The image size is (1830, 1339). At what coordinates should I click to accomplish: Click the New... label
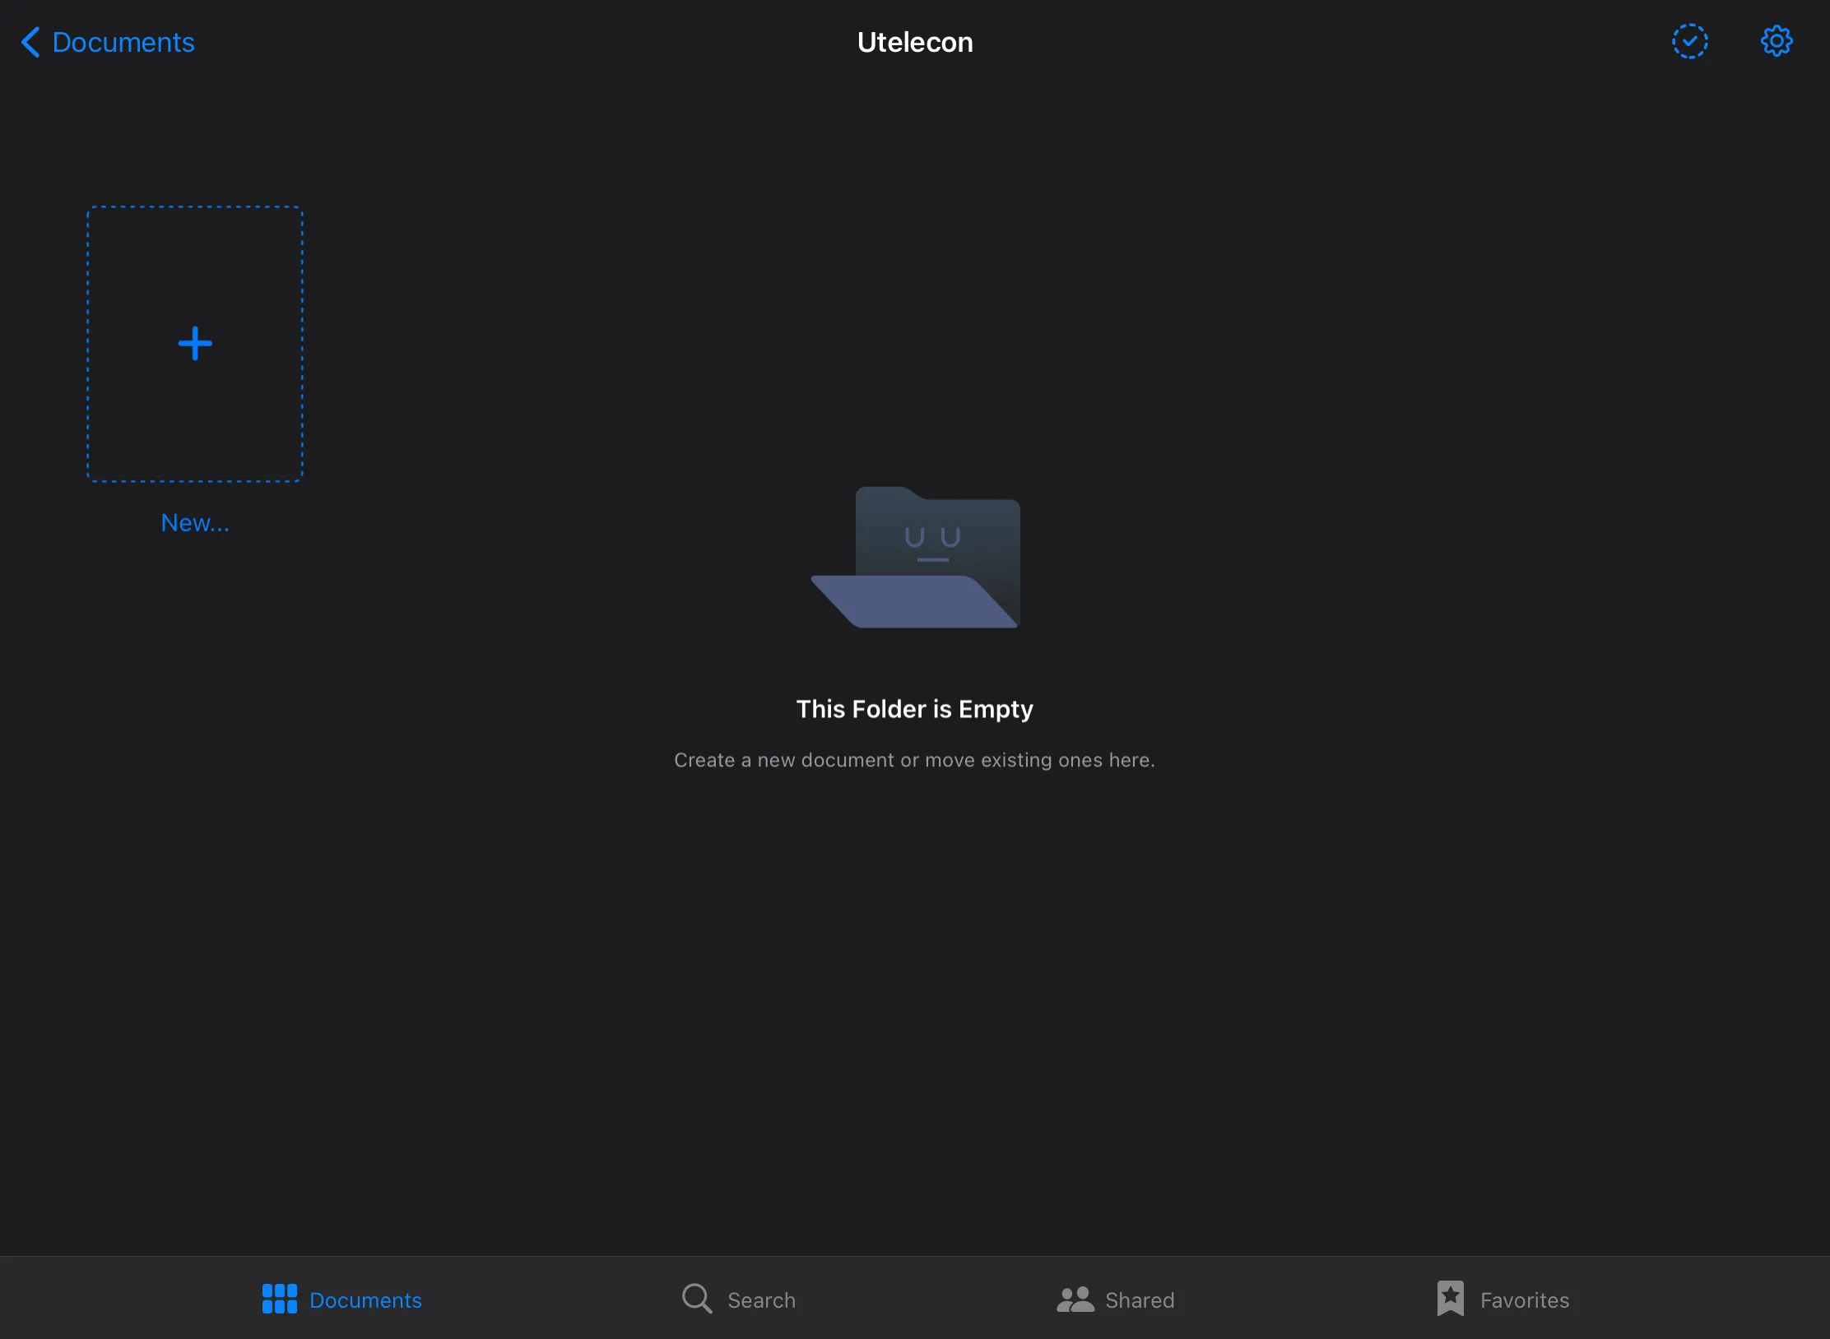point(195,523)
